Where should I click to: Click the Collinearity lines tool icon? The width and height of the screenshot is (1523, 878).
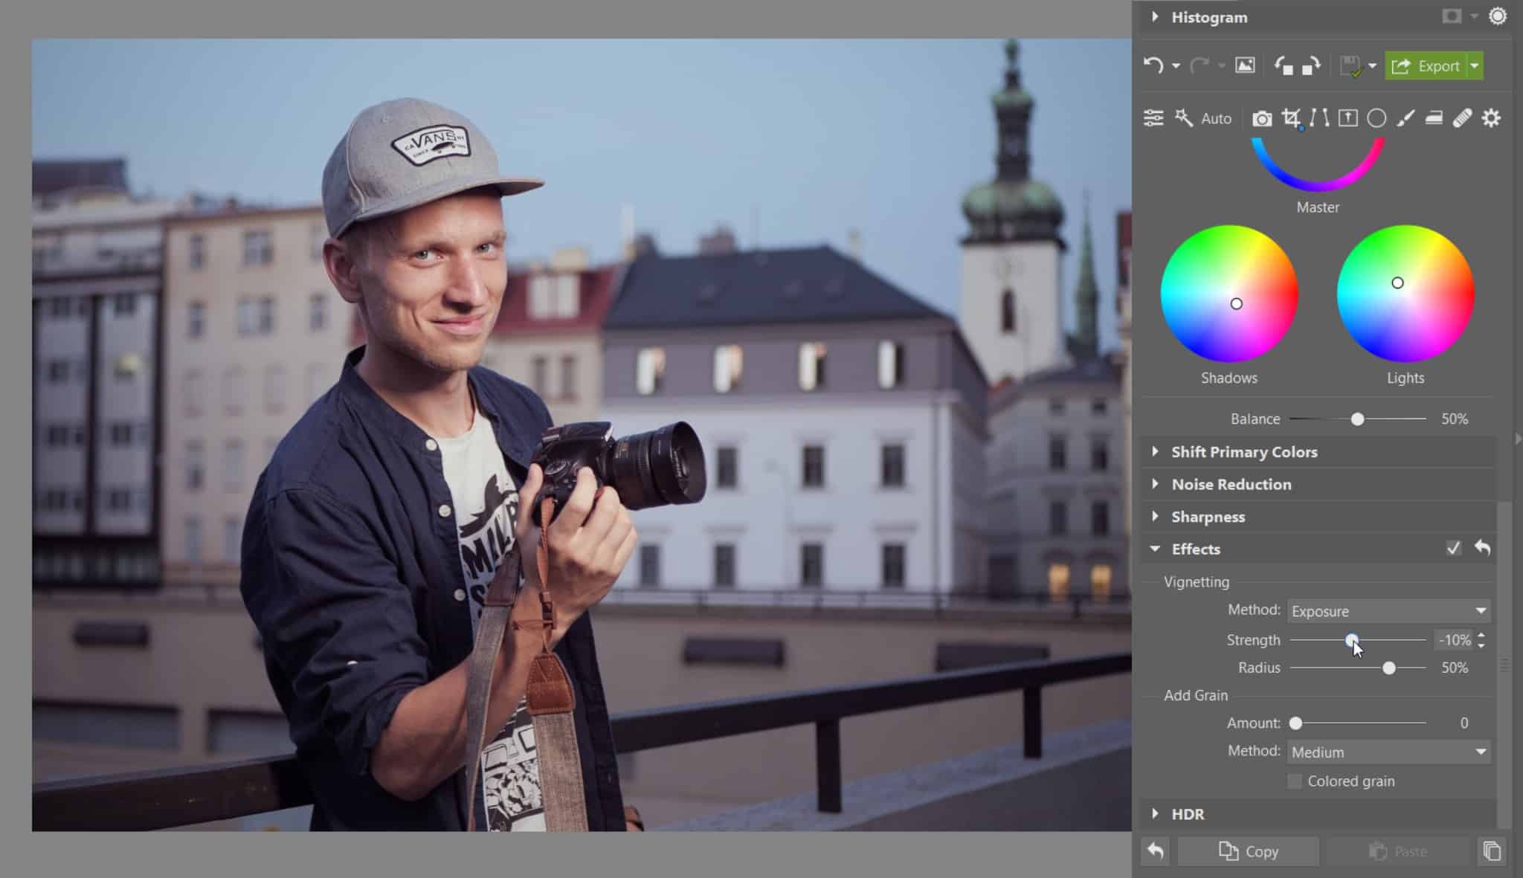(1319, 118)
